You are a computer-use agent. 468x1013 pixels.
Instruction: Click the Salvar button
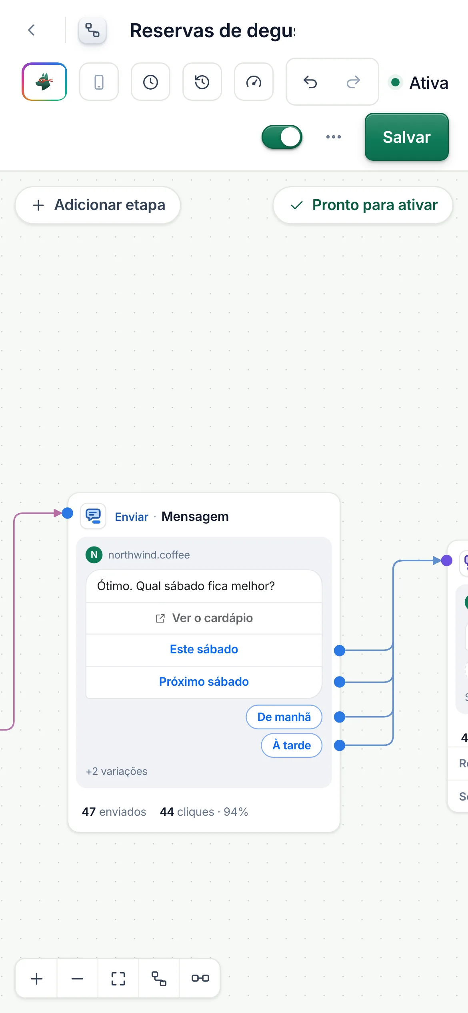[x=406, y=137]
